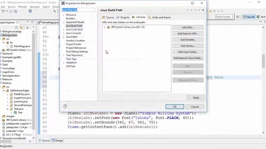Select Task Tags entry
Screen dimensions: 266x149
coord(71,59)
